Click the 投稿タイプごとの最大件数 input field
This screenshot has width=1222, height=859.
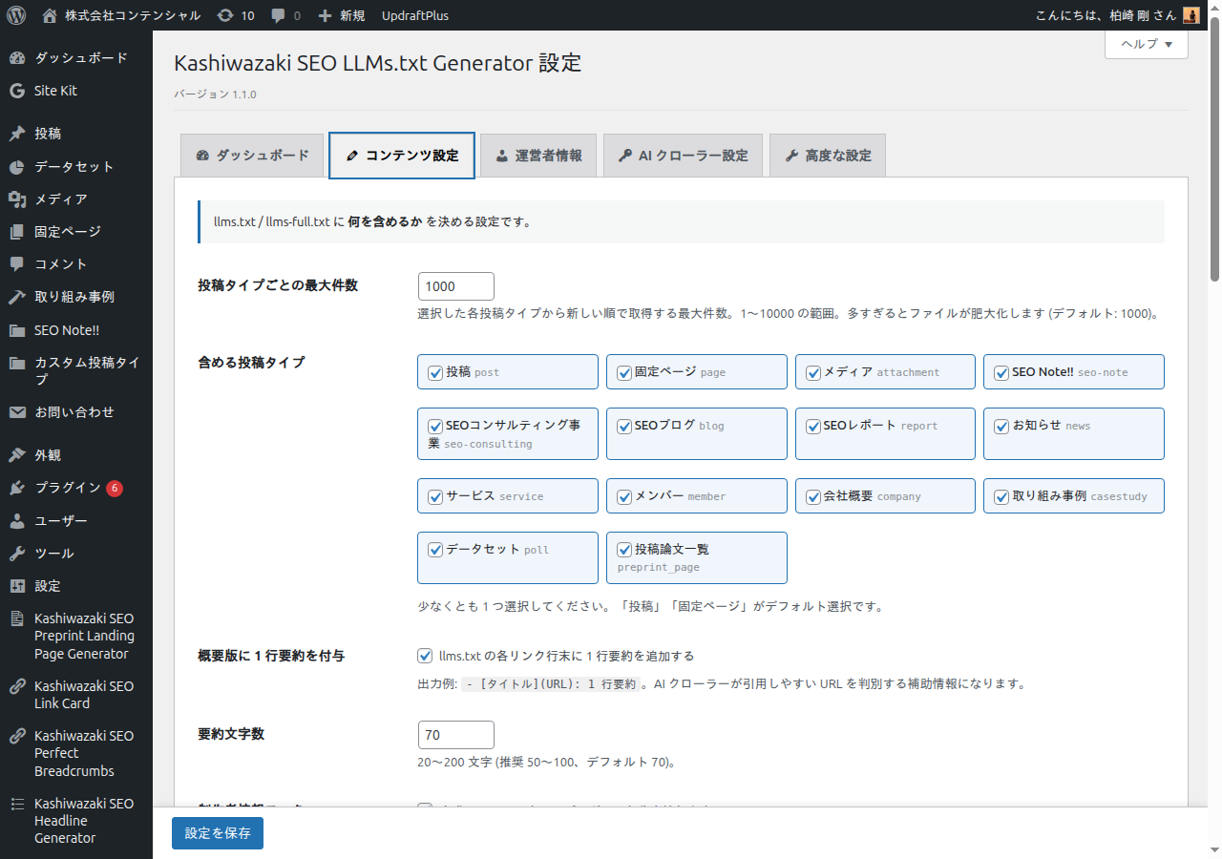click(x=456, y=286)
